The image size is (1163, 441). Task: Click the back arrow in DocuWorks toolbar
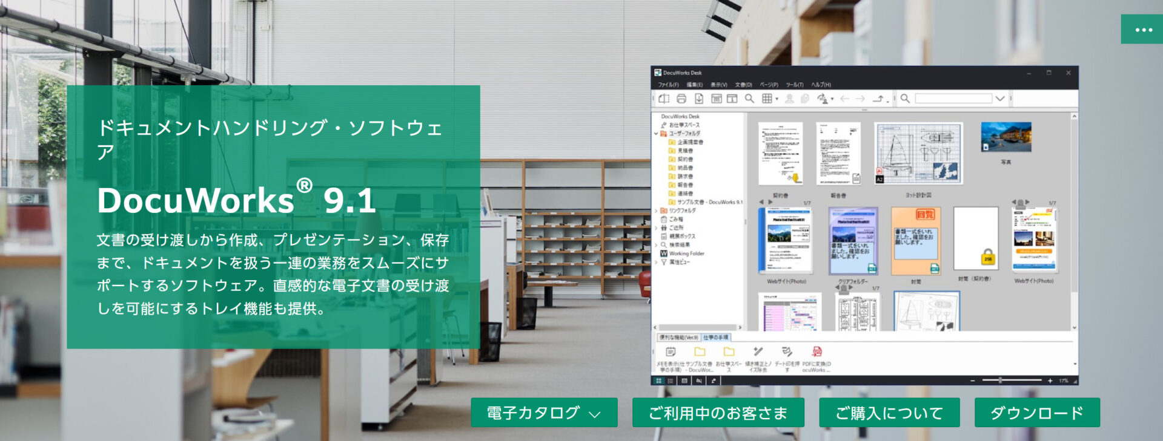844,99
